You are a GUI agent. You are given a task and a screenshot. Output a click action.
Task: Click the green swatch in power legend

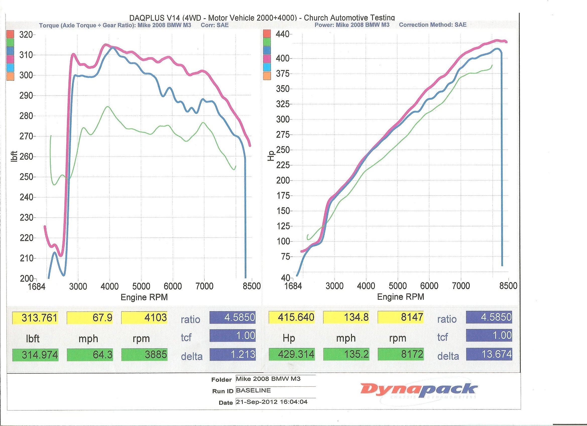(267, 42)
